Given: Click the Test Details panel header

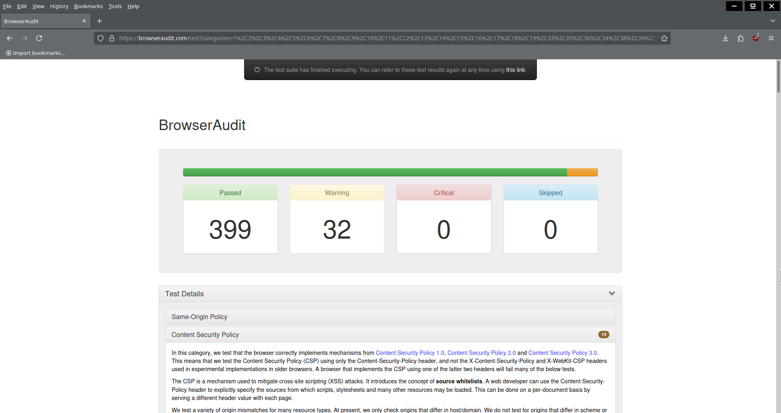Looking at the screenshot, I should [x=390, y=293].
